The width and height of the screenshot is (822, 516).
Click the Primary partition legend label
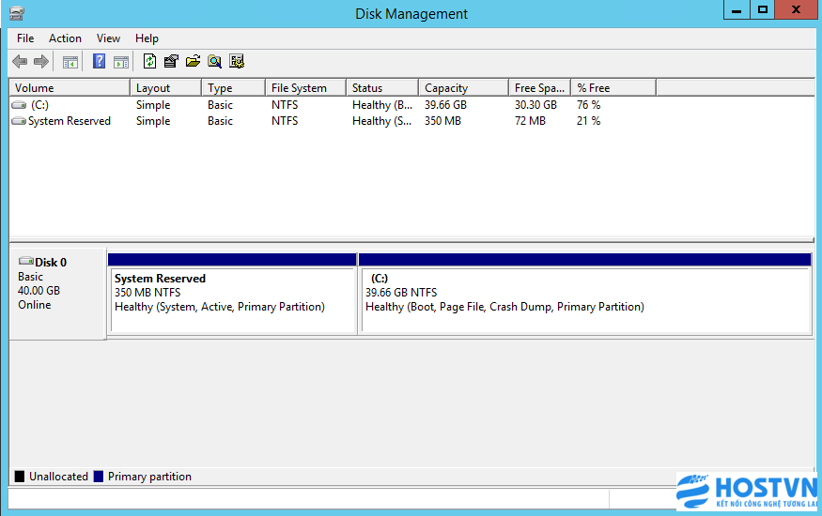pos(149,477)
